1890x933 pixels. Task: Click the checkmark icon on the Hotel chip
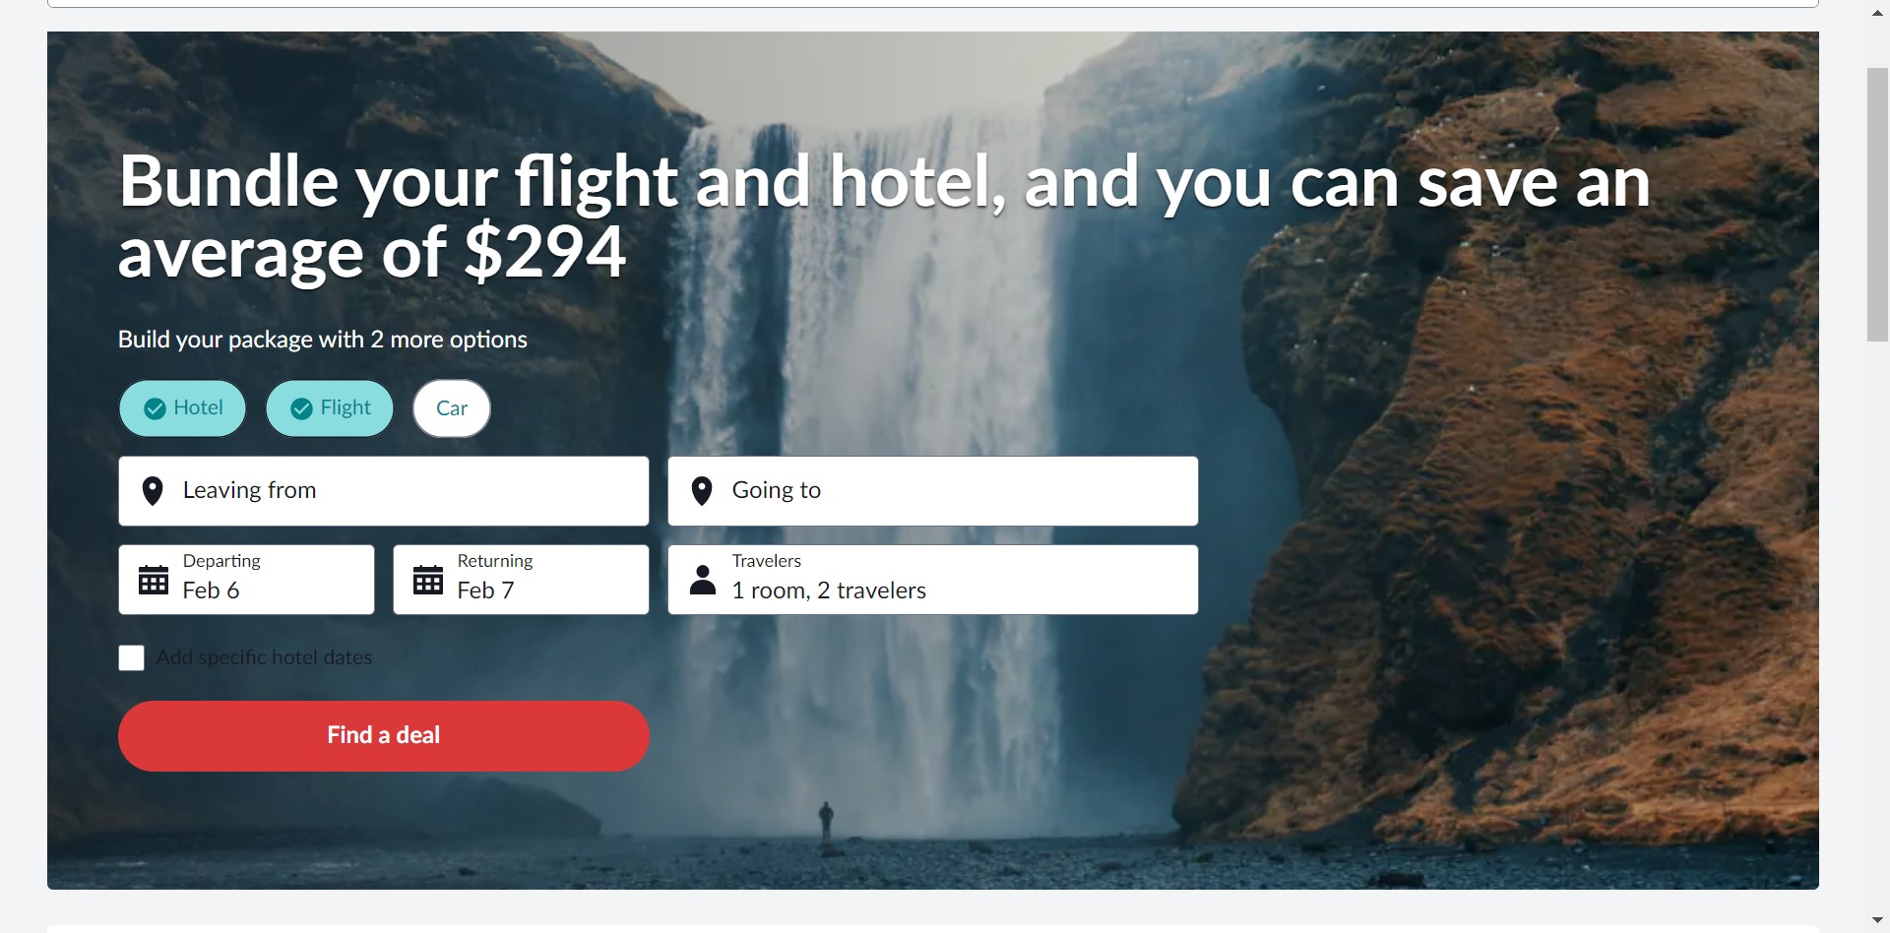click(155, 408)
